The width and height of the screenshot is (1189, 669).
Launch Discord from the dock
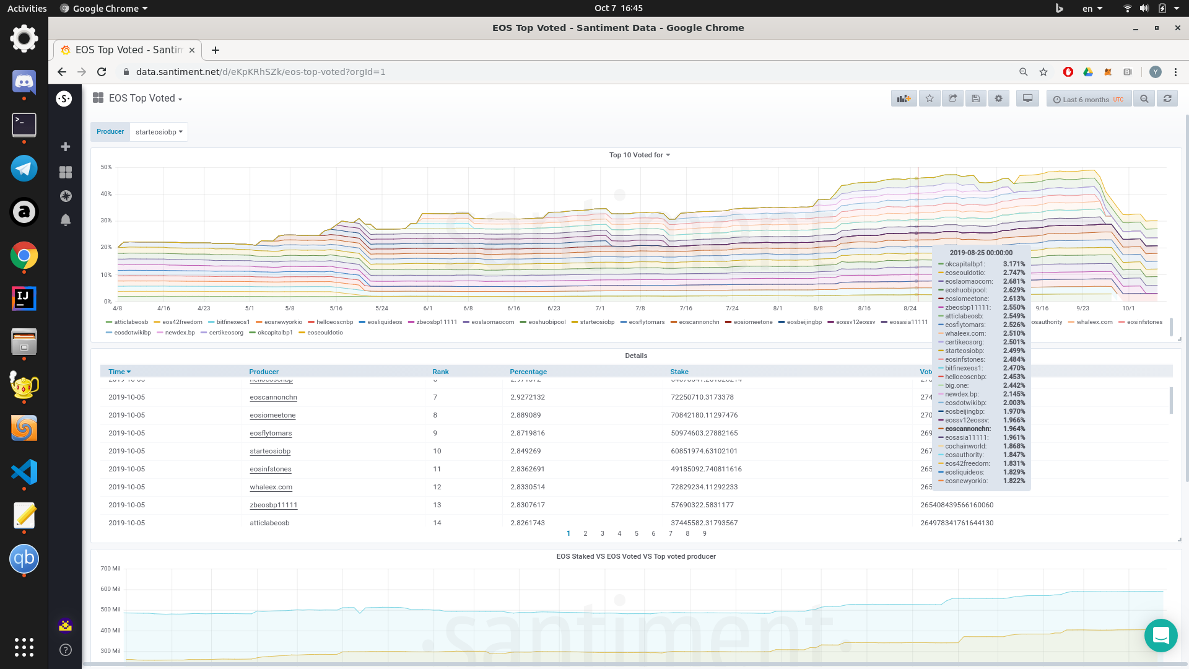[x=24, y=82]
